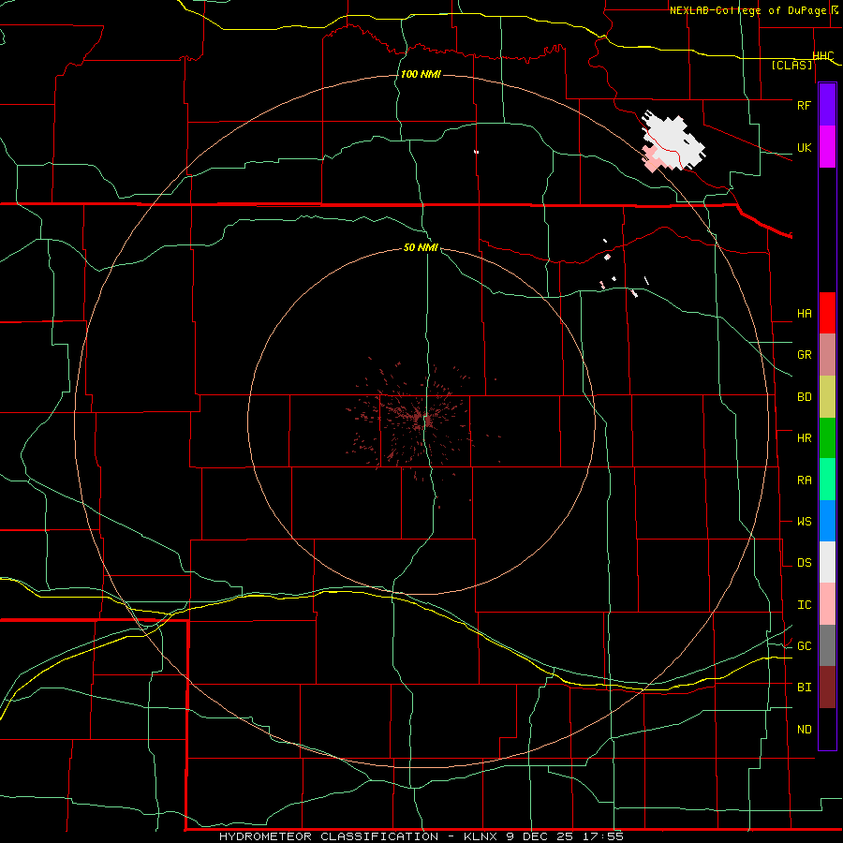
Task: Click the "HHC" product code text
Action: 823,56
